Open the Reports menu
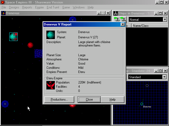Viewport: 169px width, 126px height. pyautogui.click(x=27, y=7)
